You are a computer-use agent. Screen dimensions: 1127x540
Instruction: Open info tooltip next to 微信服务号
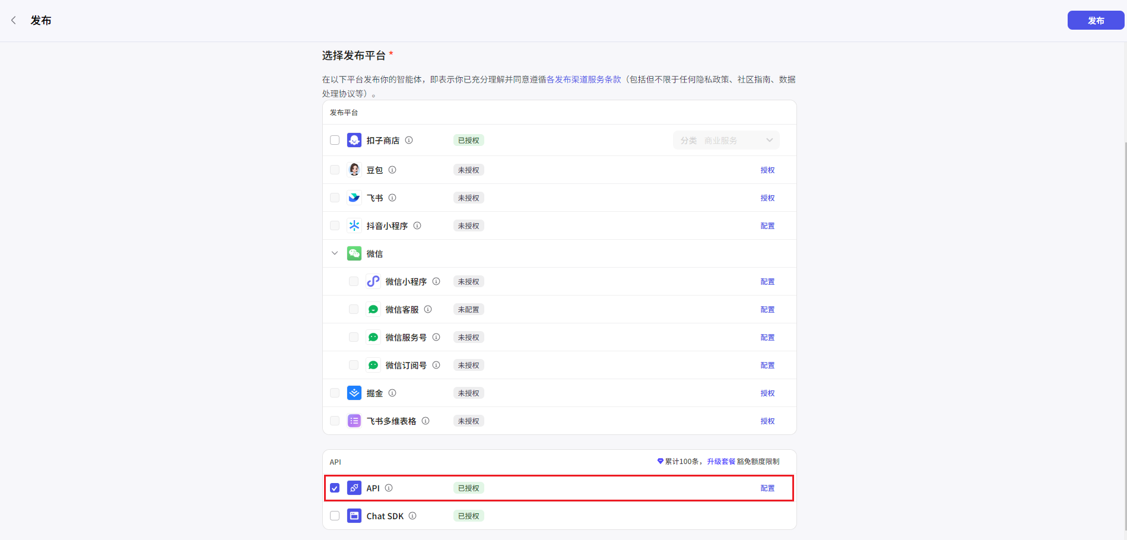[x=436, y=337]
